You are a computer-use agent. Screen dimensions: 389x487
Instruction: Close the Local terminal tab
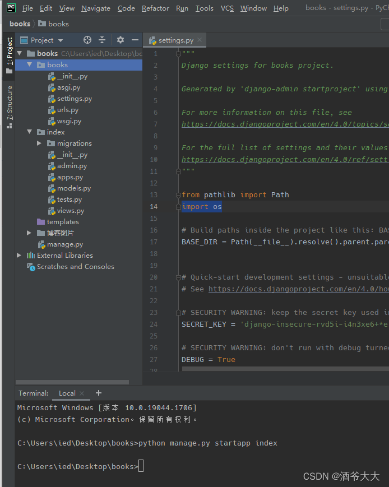82,393
